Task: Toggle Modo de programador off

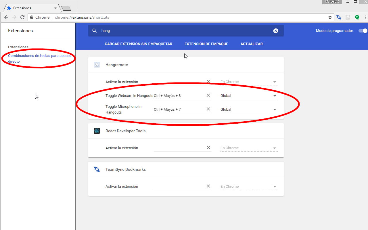Action: pyautogui.click(x=363, y=30)
